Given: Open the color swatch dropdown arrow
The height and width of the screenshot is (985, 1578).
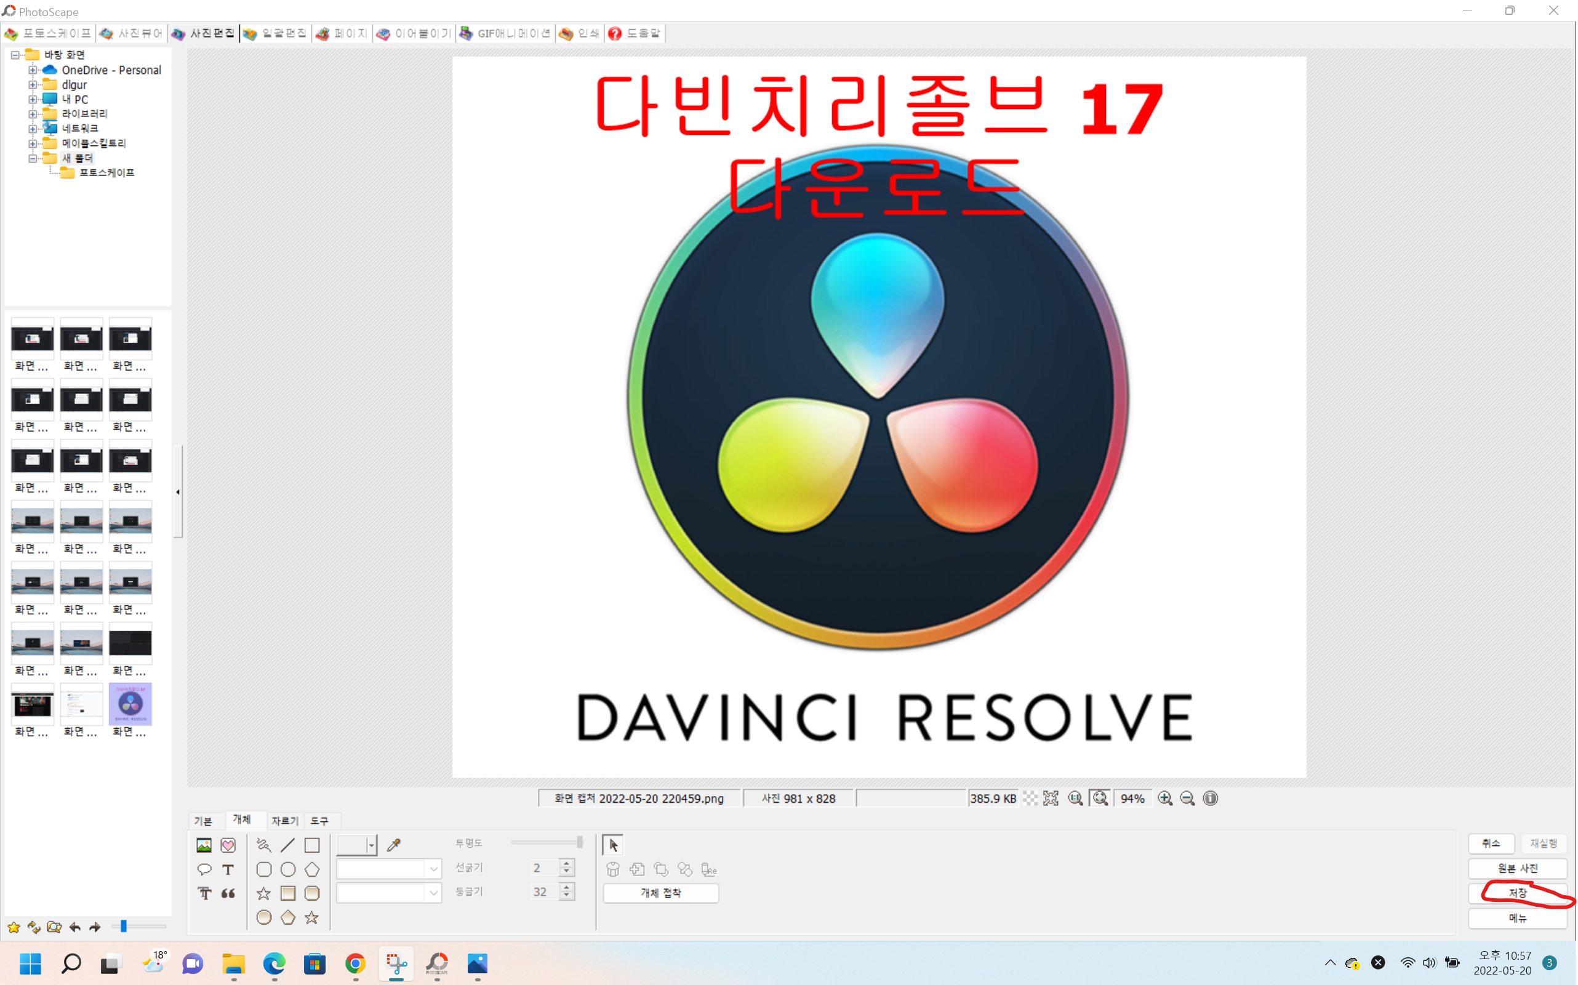Looking at the screenshot, I should tap(371, 845).
